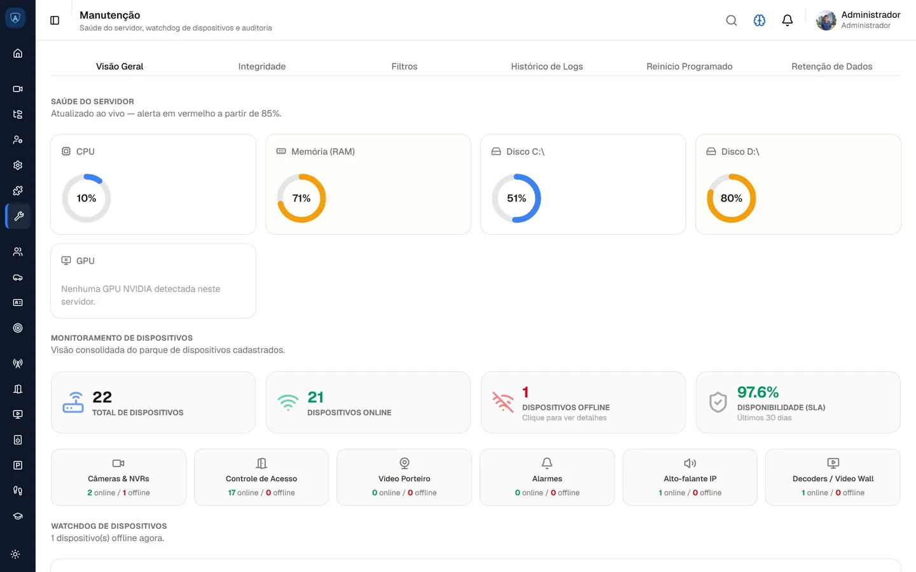Open the Decoders / Video Wall card
This screenshot has height=572, width=916.
(x=833, y=477)
